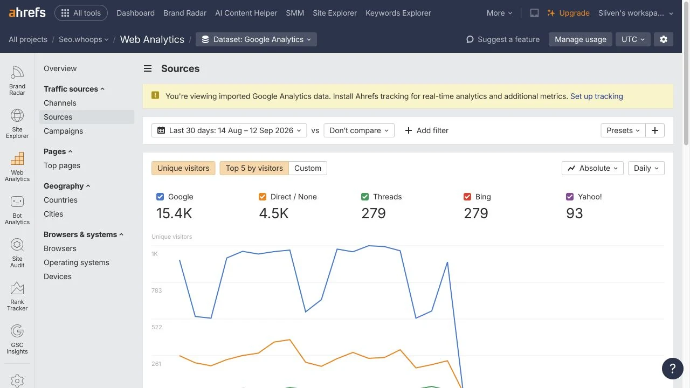Collapse Browsers & systems section

pyautogui.click(x=84, y=234)
